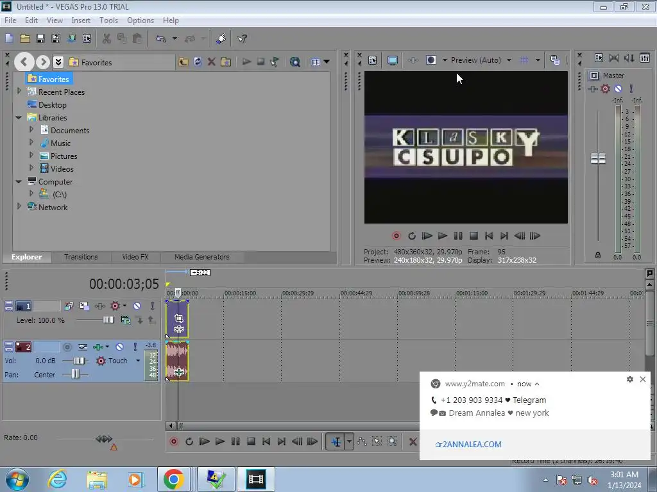Viewport: 657px width, 492px height.
Task: Select the Zoom Edit tool magnifier
Action: point(392,441)
